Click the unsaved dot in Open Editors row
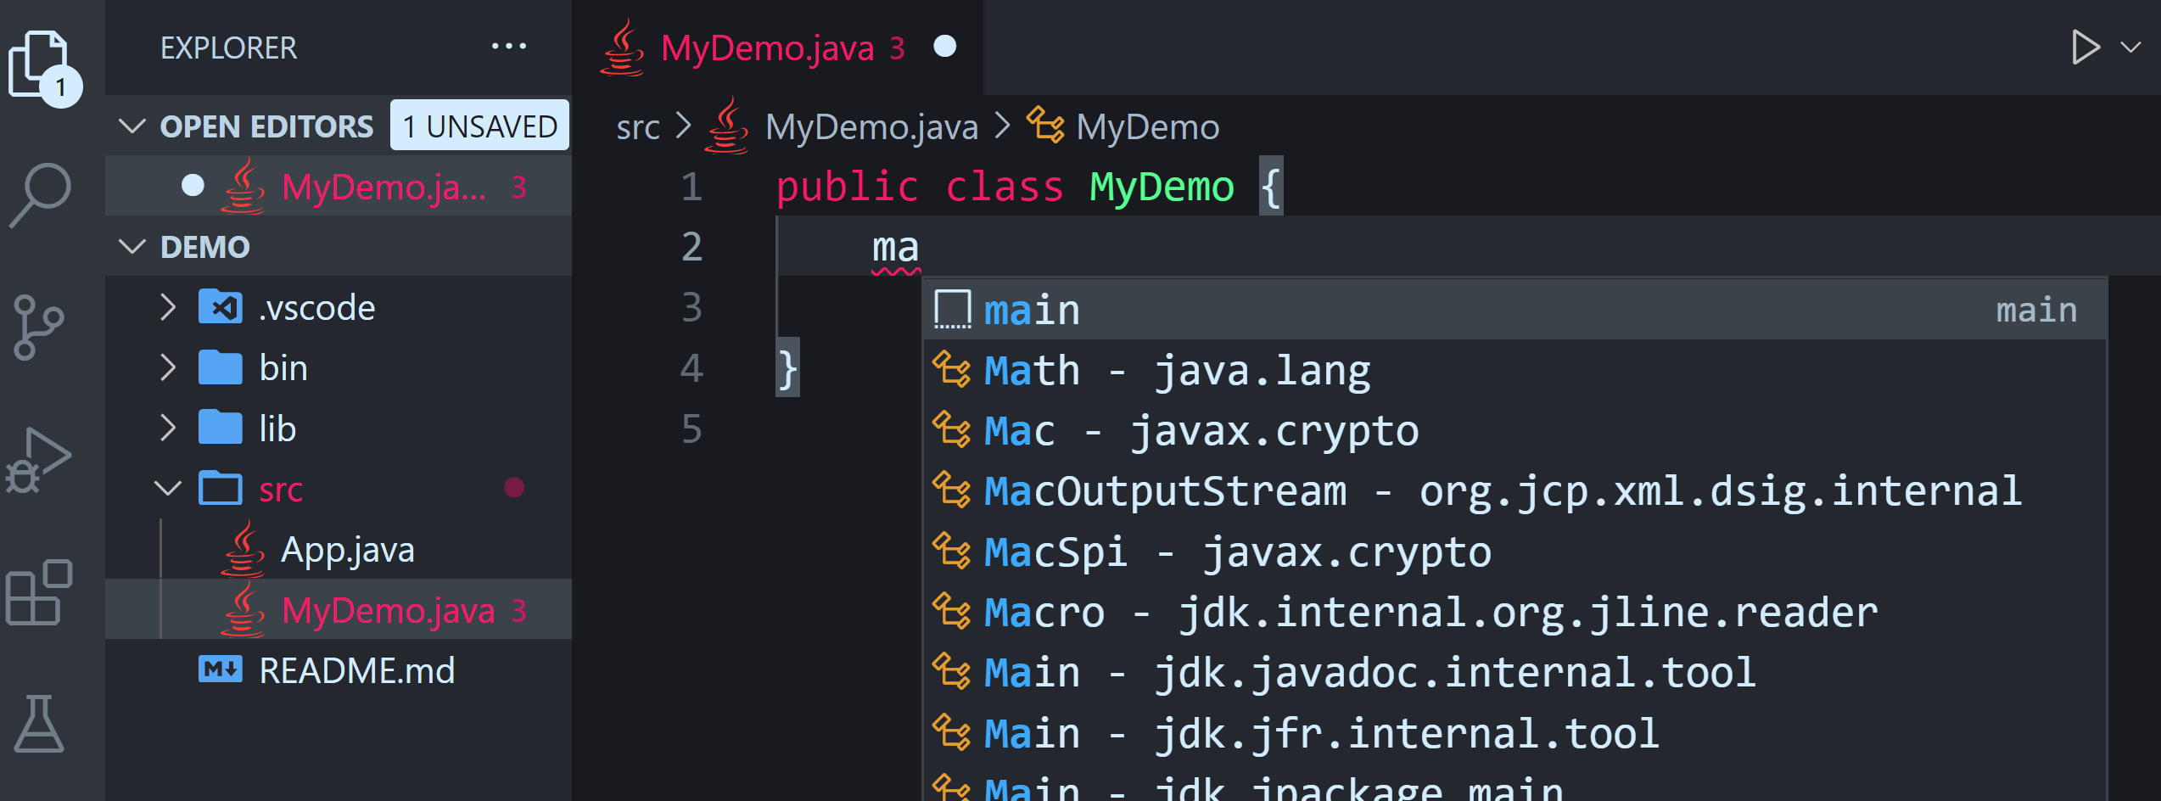The image size is (2161, 801). [193, 186]
